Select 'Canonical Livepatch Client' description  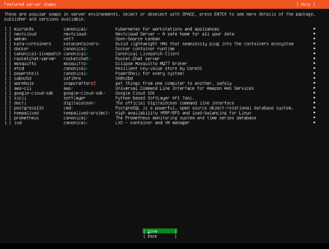148,54
